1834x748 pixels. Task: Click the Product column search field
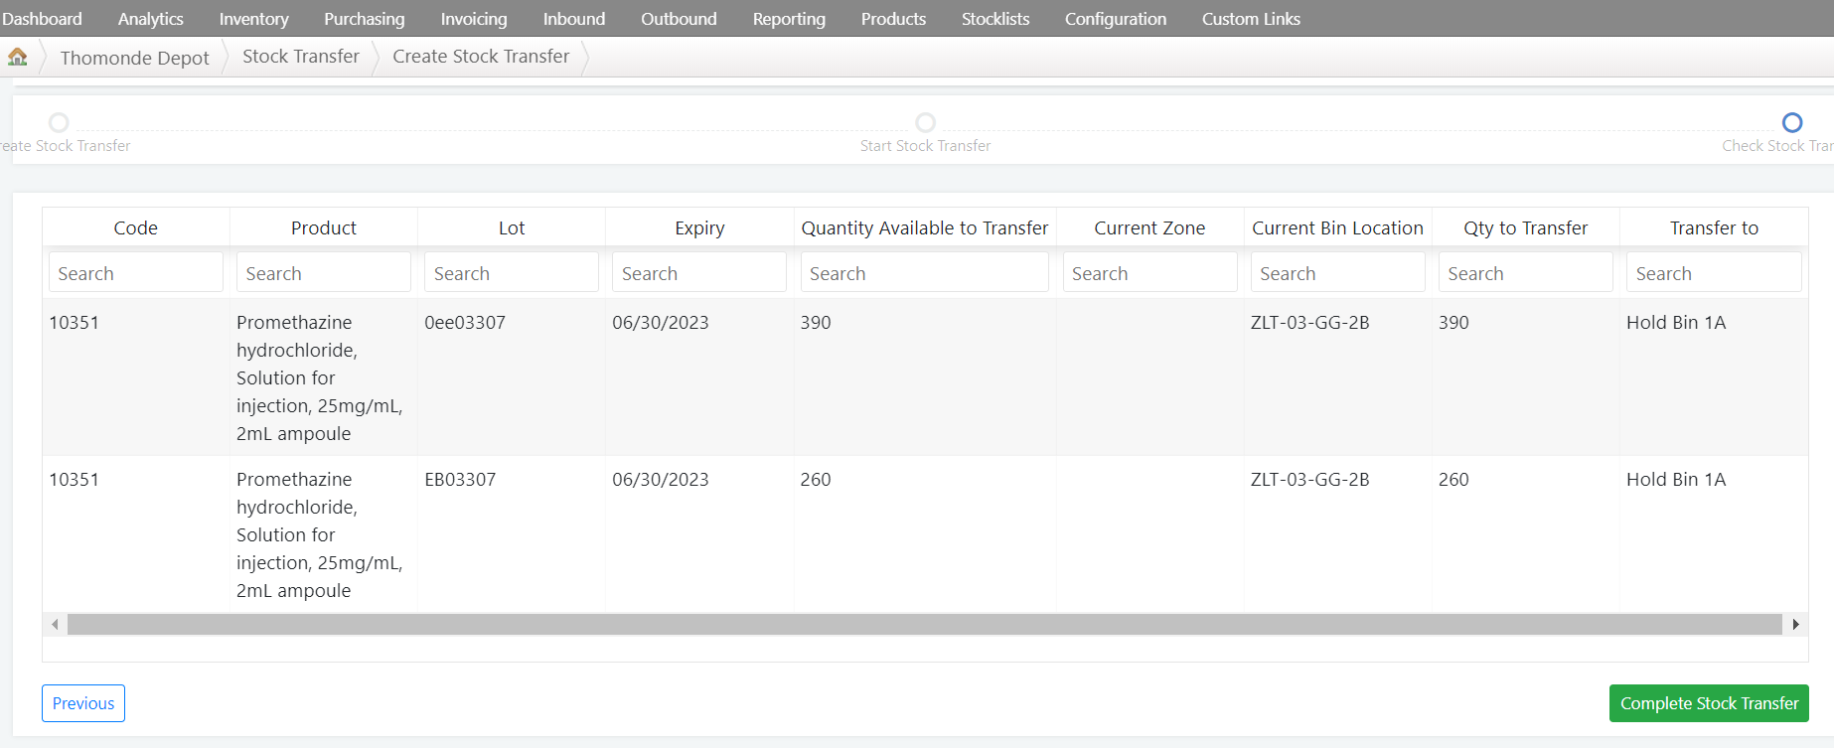coord(324,272)
